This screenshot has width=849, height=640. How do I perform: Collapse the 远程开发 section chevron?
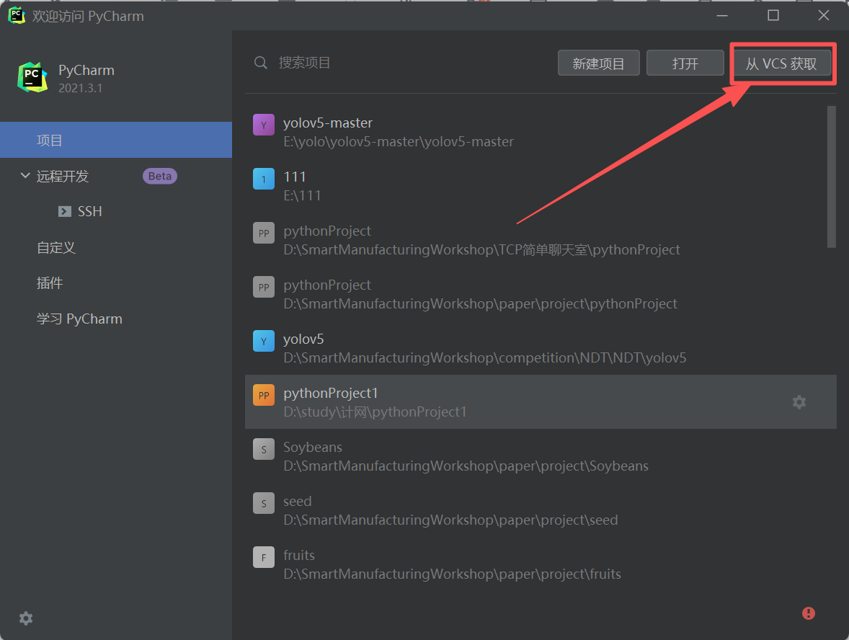[25, 175]
